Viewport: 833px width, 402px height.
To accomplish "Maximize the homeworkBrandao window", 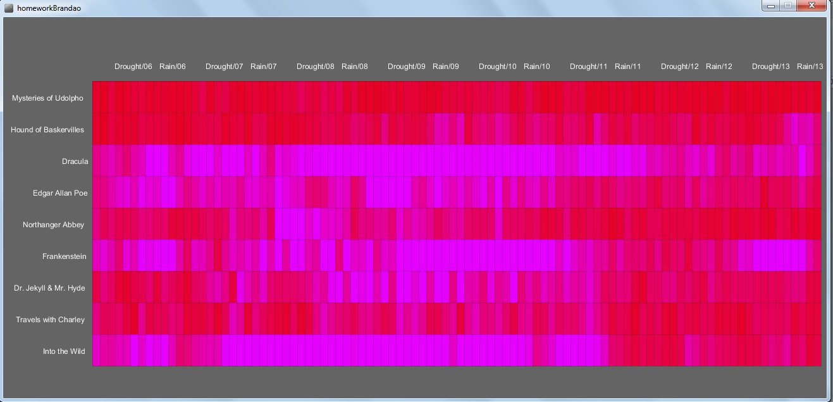I will (x=787, y=6).
